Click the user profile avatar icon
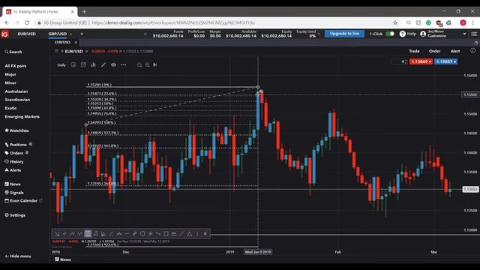480x270 pixels. point(423,34)
